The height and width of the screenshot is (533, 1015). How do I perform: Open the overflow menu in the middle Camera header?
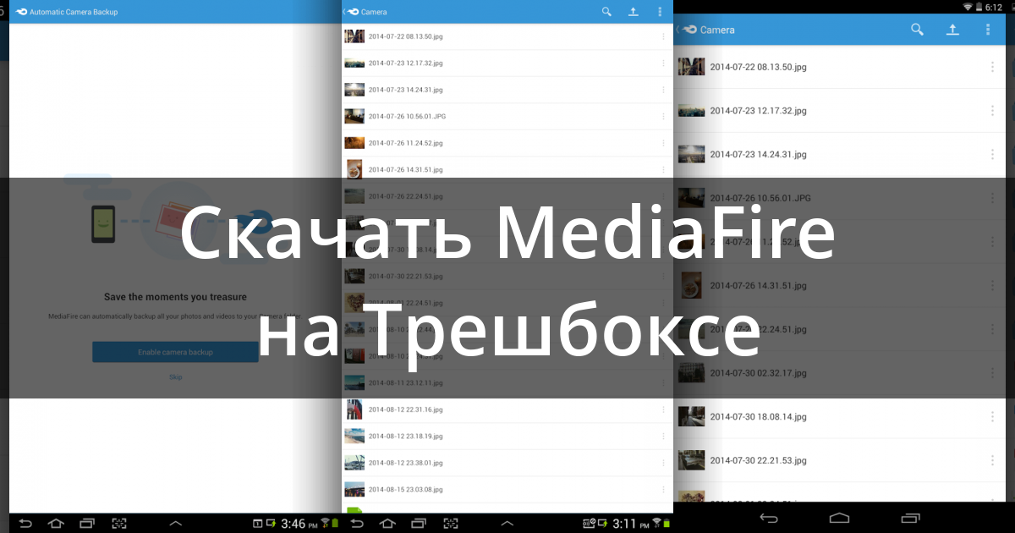click(x=660, y=12)
